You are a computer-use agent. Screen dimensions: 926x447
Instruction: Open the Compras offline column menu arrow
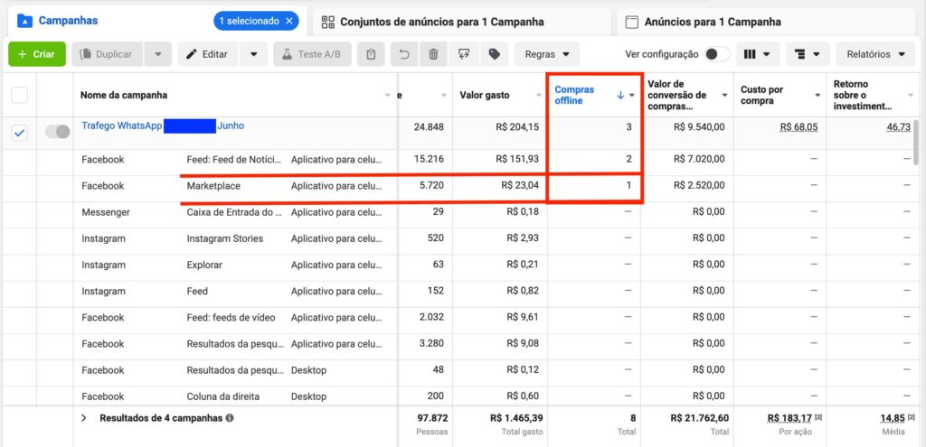(x=632, y=96)
